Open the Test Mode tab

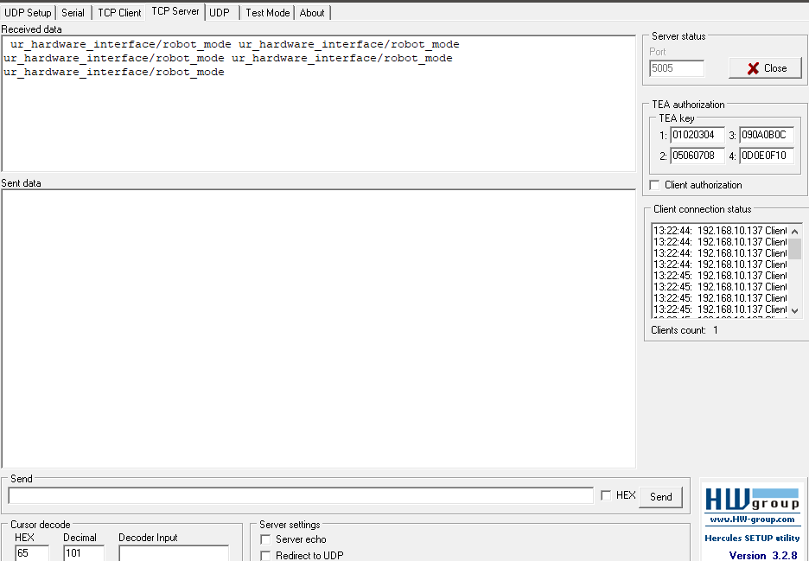[266, 12]
